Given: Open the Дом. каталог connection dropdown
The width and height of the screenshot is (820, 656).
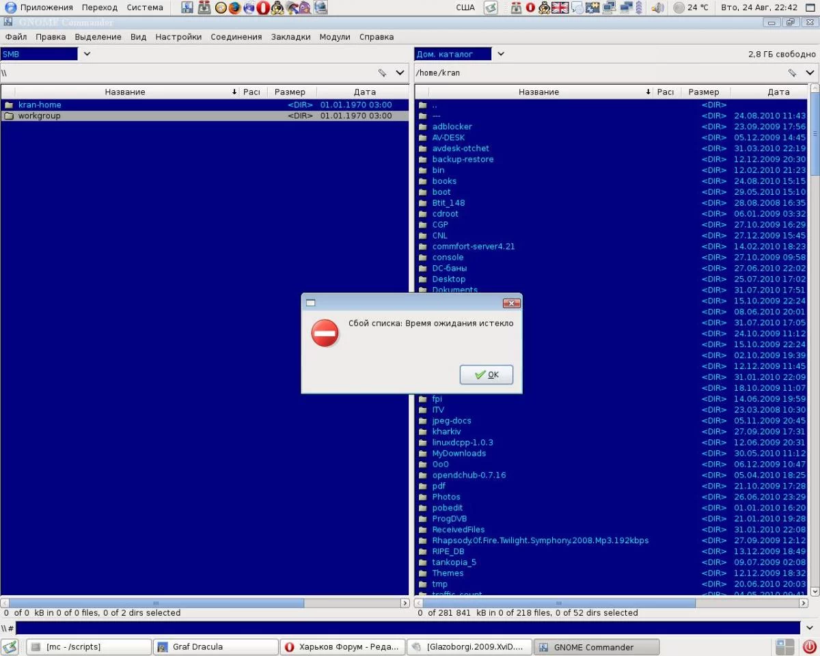Looking at the screenshot, I should 501,54.
